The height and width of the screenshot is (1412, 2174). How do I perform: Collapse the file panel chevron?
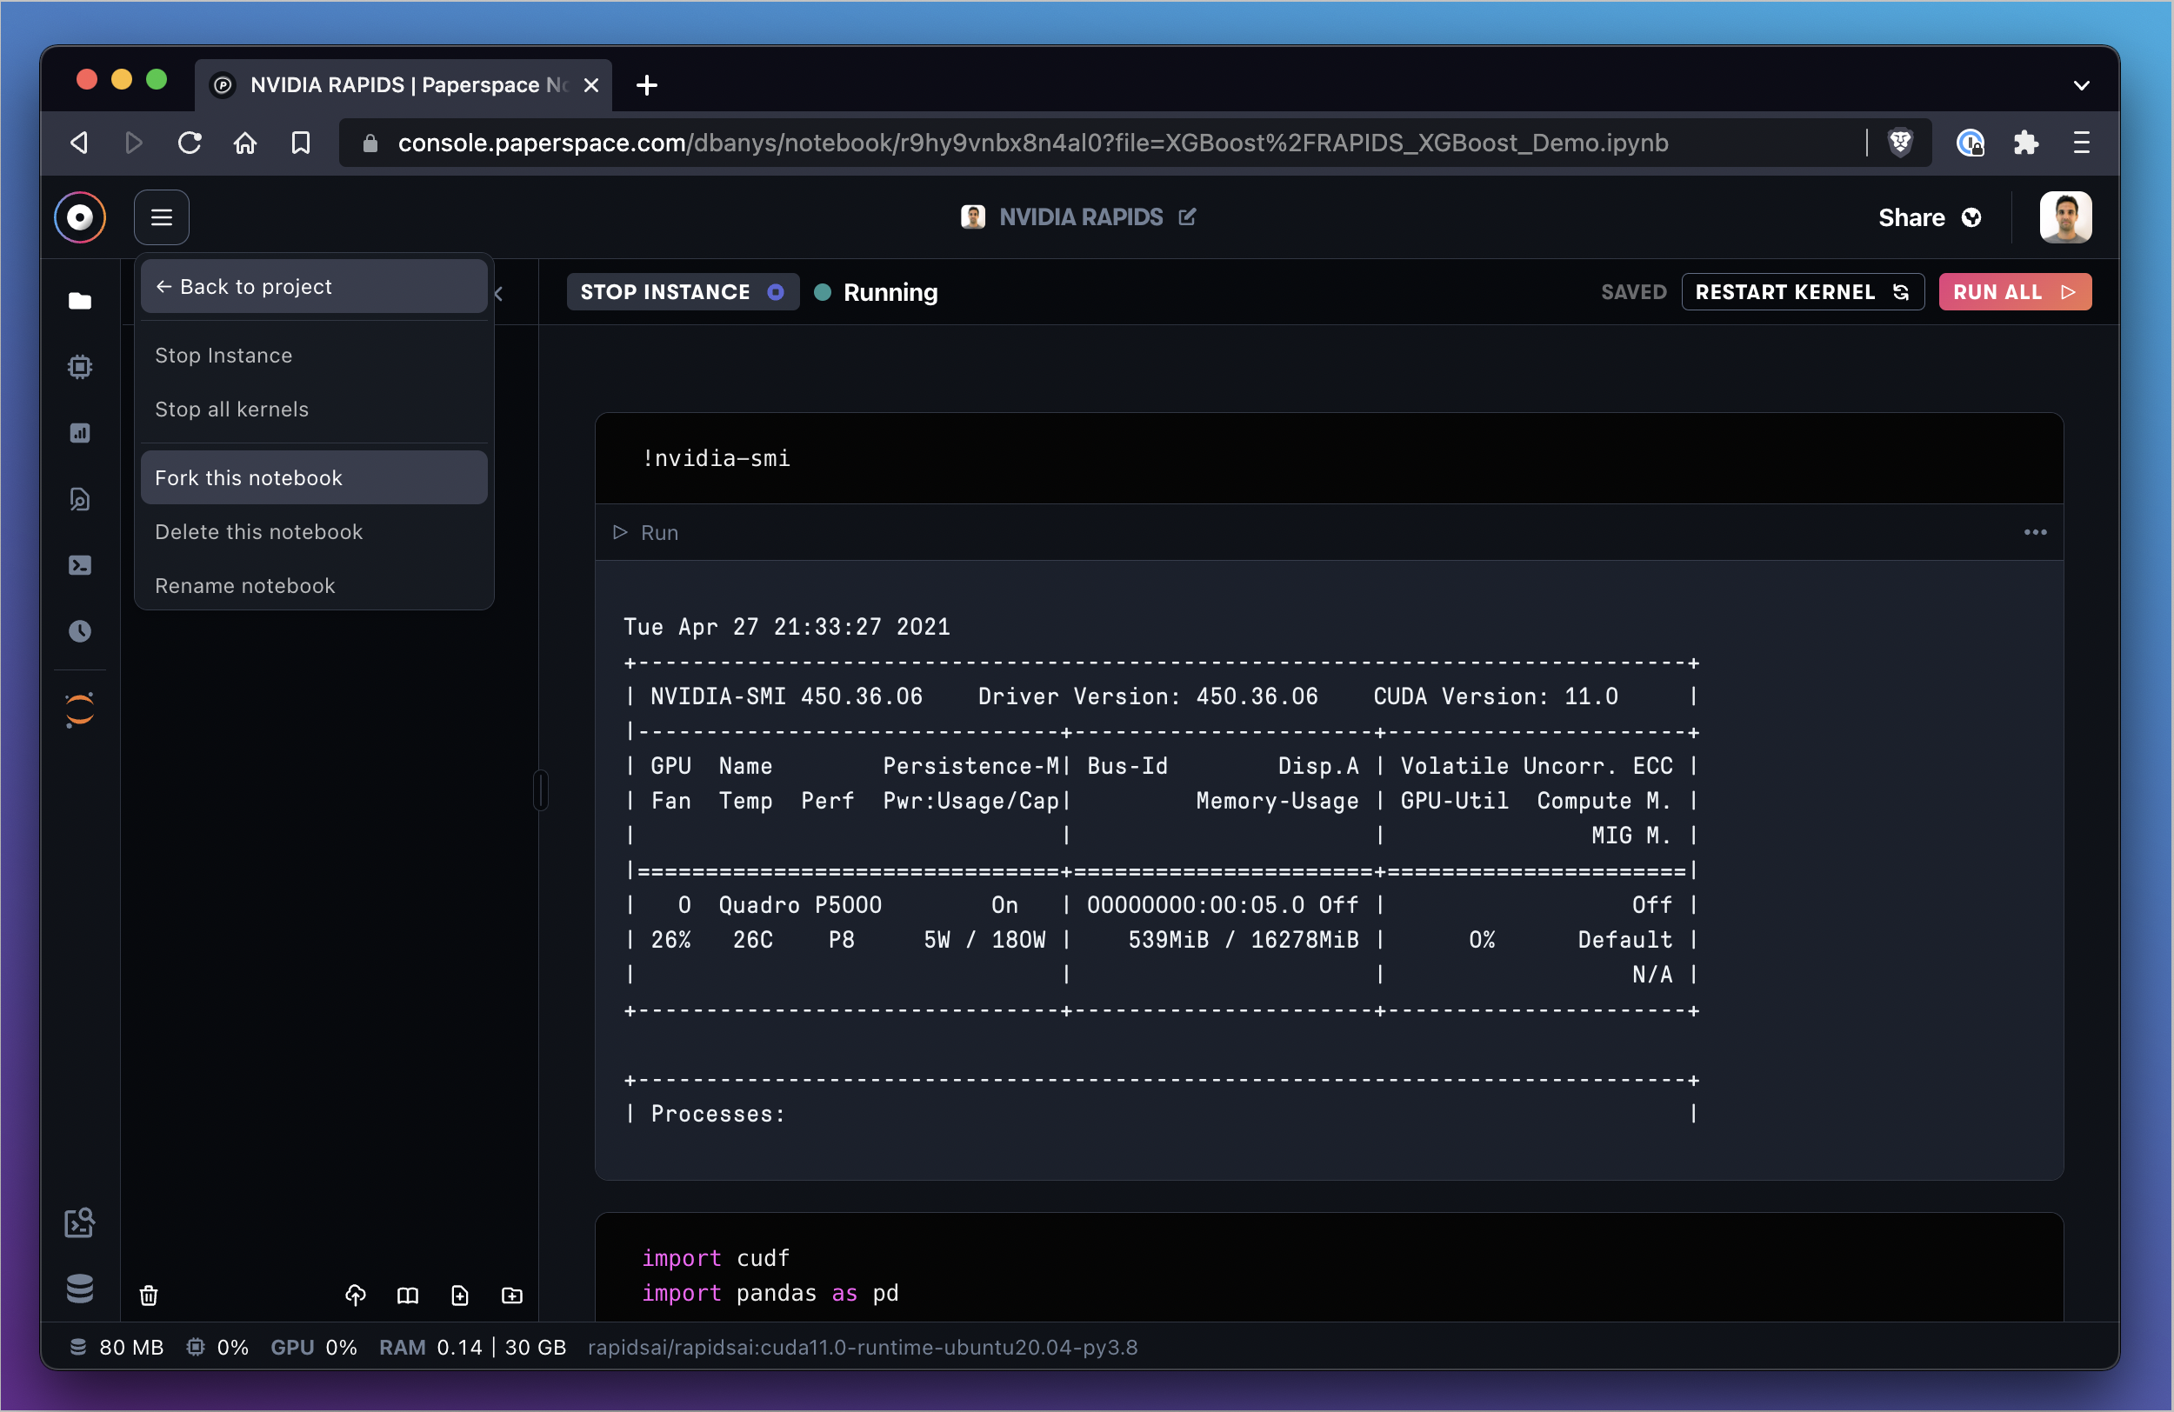click(x=499, y=293)
